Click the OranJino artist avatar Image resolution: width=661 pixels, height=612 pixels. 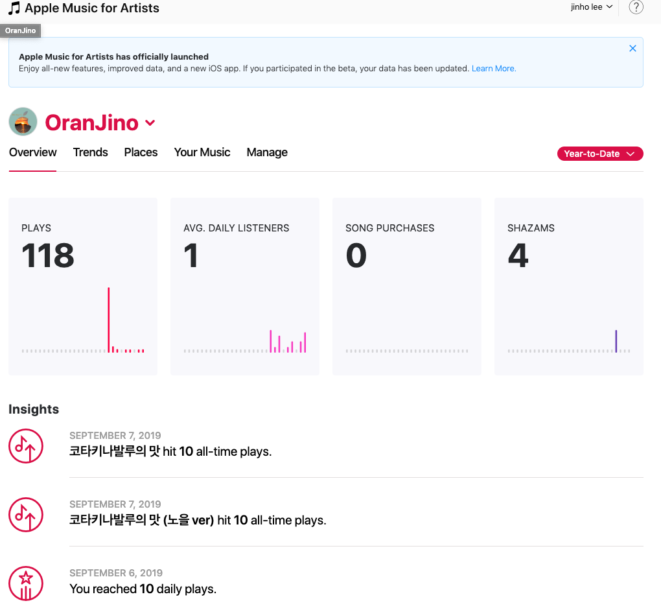pos(23,121)
